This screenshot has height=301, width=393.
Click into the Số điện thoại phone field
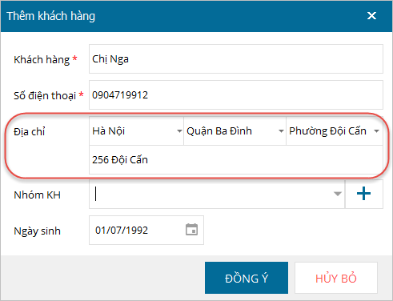[236, 95]
